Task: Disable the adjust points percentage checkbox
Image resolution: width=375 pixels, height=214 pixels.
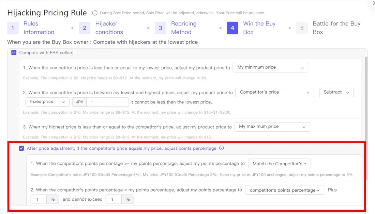Action: pyautogui.click(x=21, y=148)
